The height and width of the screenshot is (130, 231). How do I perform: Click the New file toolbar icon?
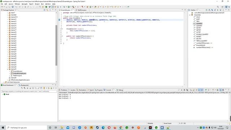coord(2,7)
